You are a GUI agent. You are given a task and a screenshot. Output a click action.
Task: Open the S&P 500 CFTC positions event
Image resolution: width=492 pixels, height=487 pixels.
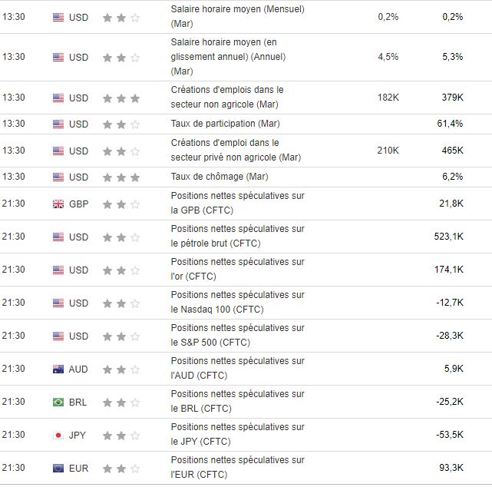(x=237, y=336)
